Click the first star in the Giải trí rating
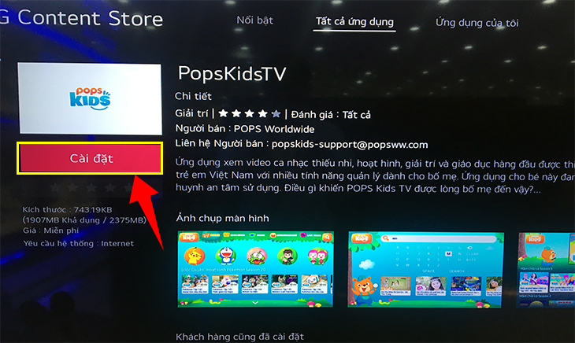Viewport: 575px width, 343px height. pos(223,113)
